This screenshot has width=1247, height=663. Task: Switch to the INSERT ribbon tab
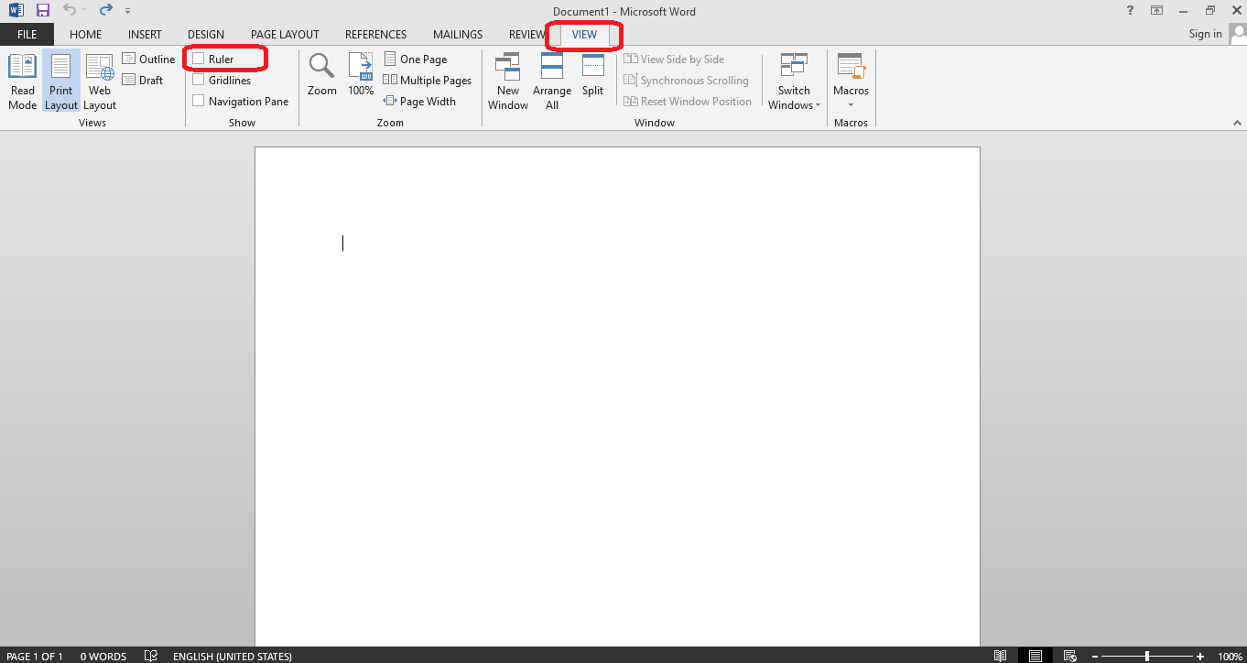(145, 34)
